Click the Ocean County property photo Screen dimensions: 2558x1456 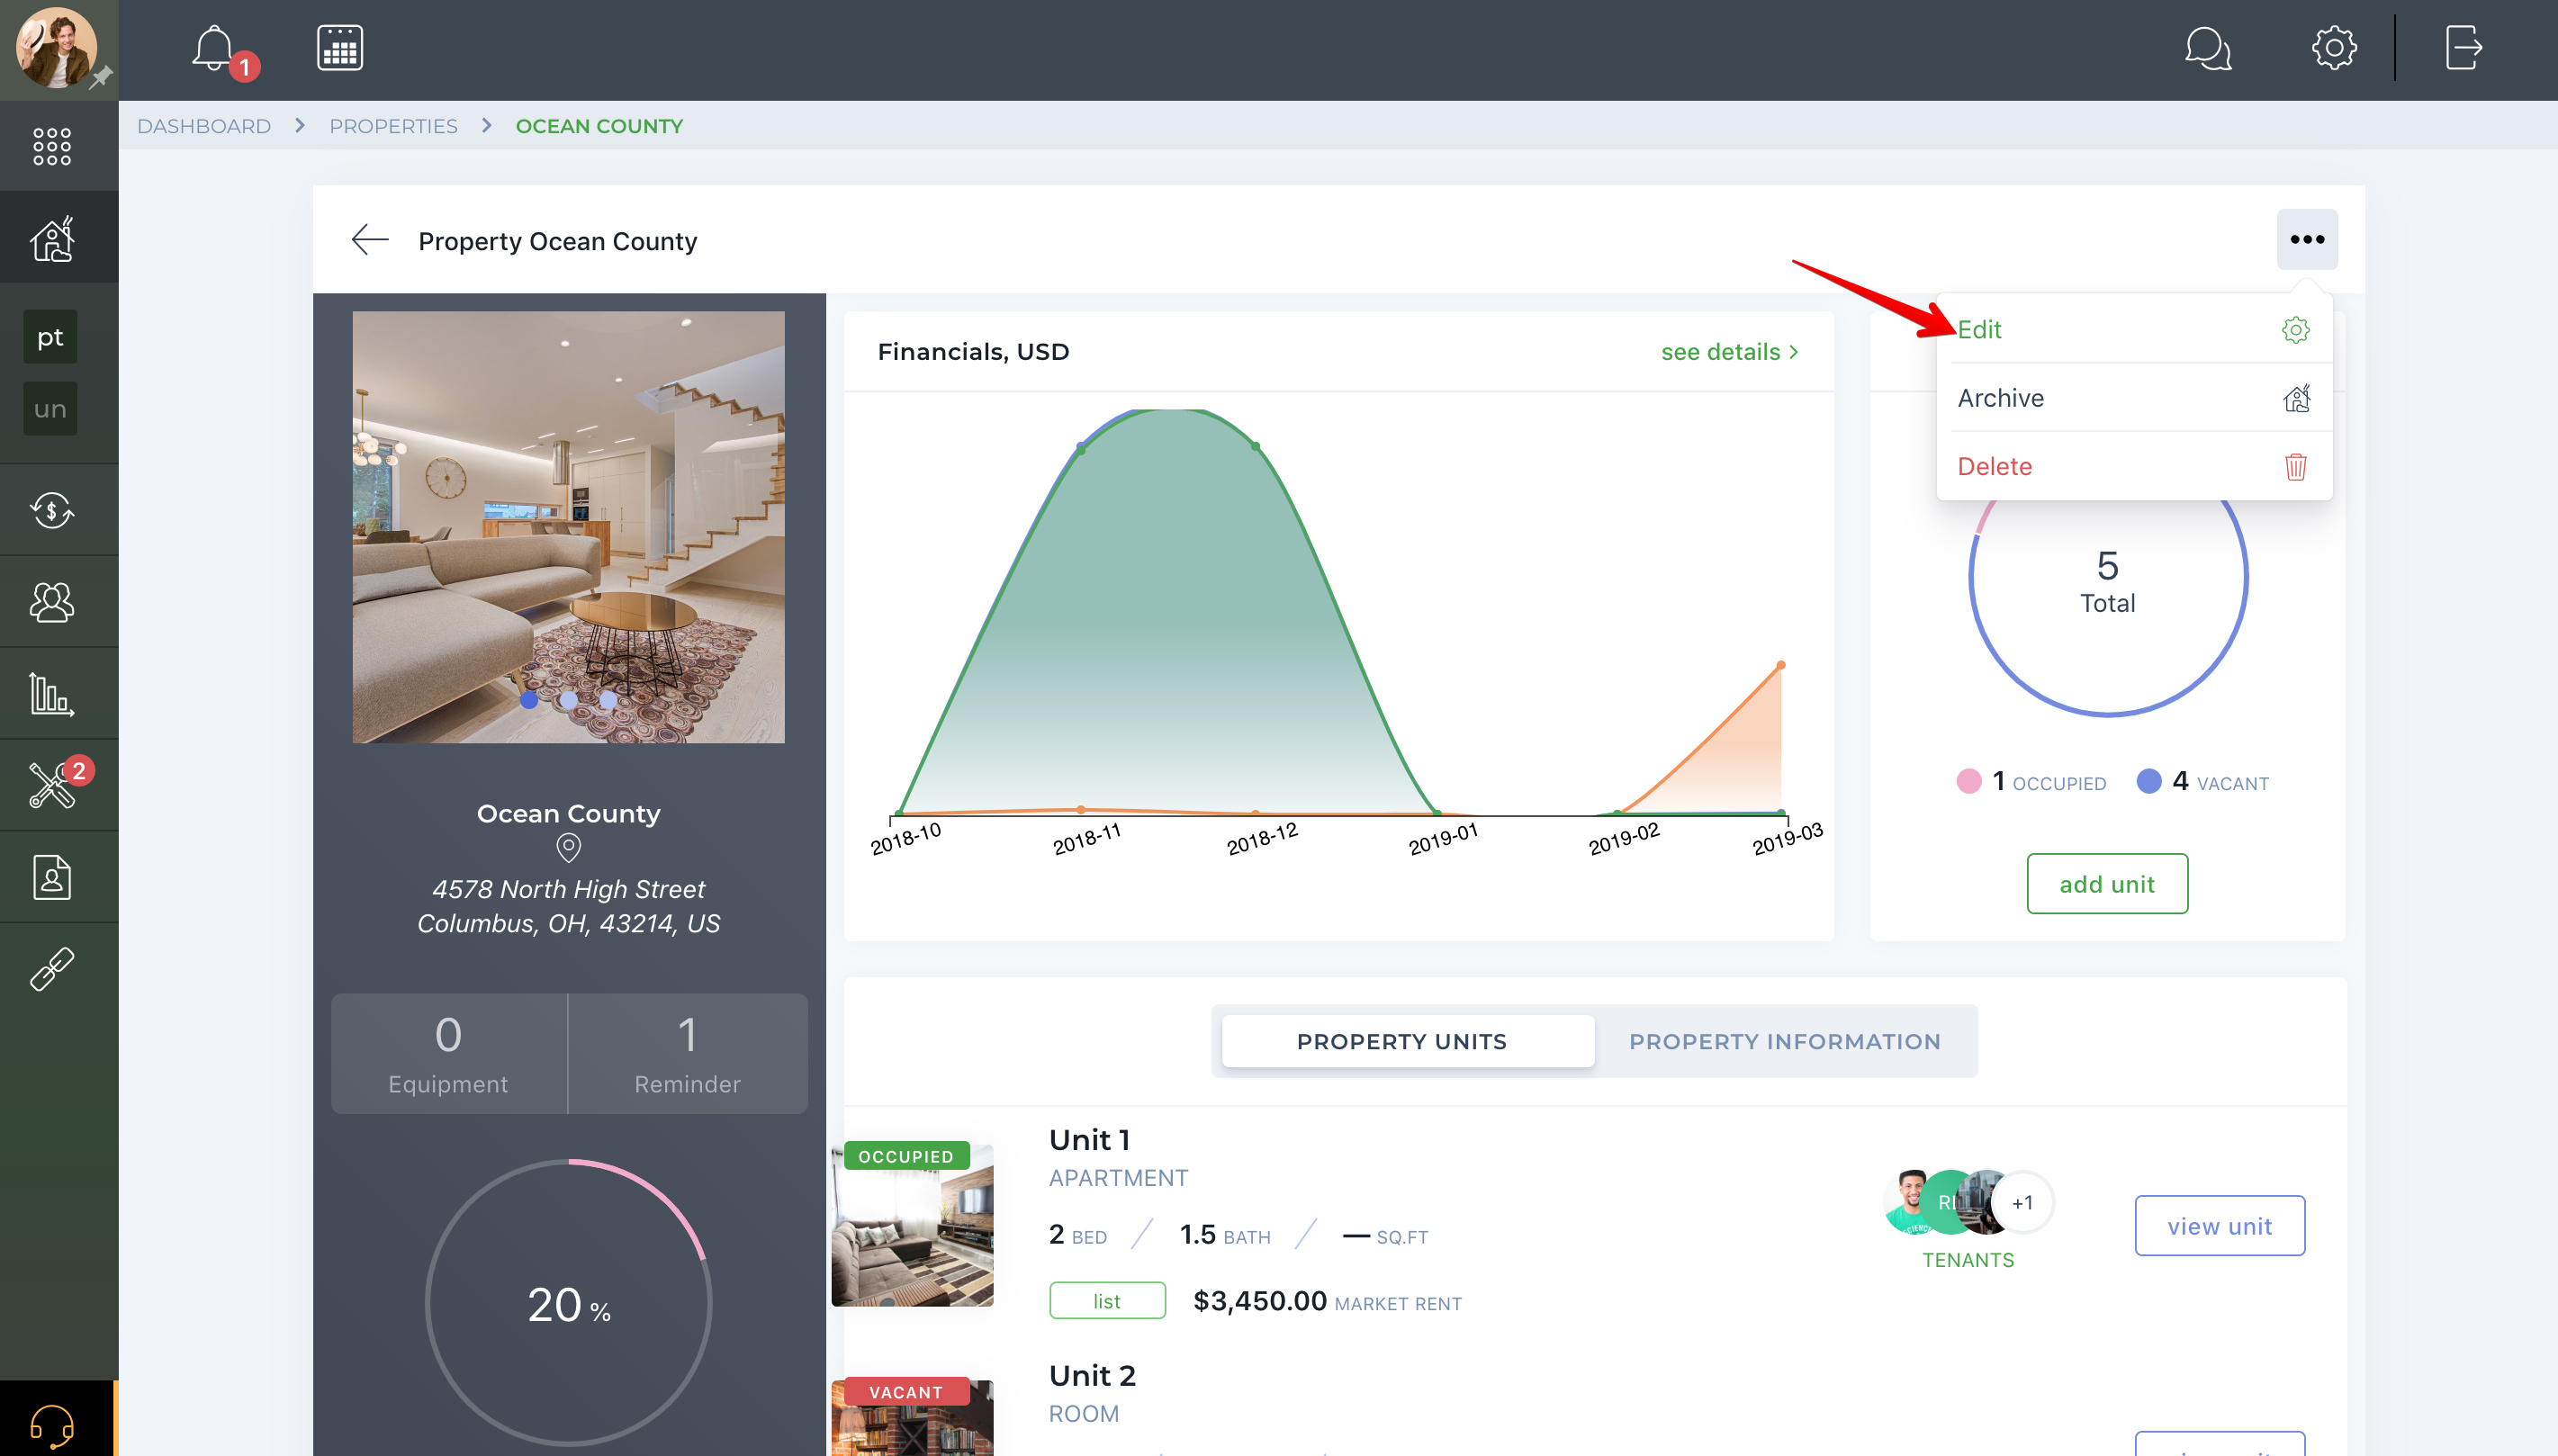pos(568,527)
